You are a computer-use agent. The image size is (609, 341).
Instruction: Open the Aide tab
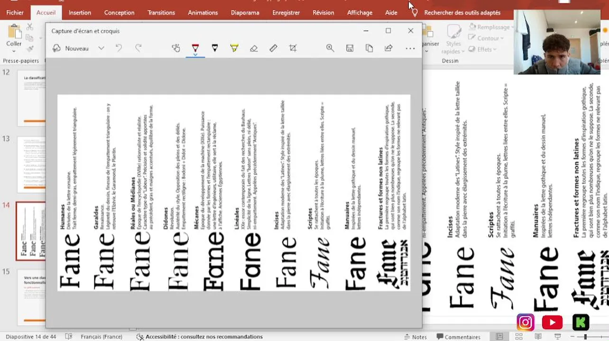coord(391,13)
